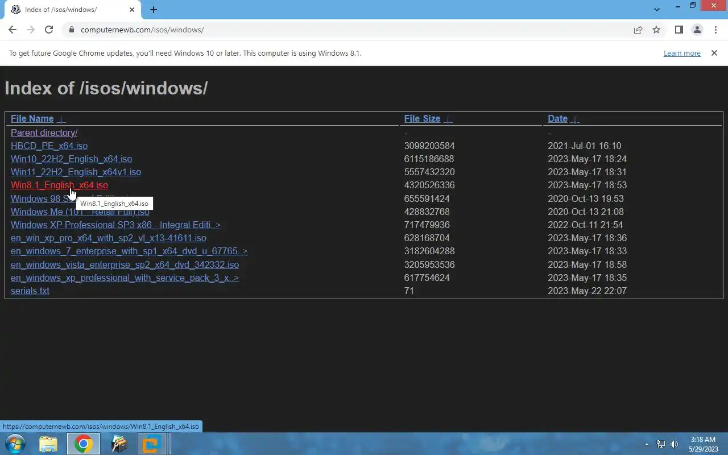Open serials.txt file
This screenshot has height=455, width=728.
tap(30, 291)
